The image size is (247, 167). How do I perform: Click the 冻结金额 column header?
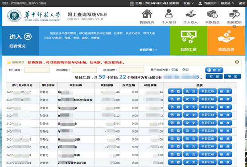[x=129, y=85]
